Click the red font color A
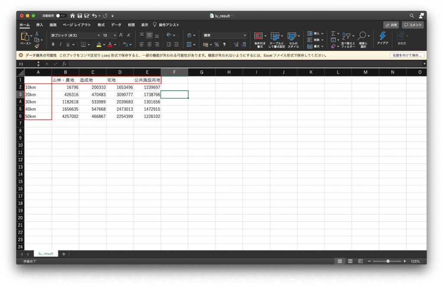The width and height of the screenshot is (443, 286). pos(110,44)
